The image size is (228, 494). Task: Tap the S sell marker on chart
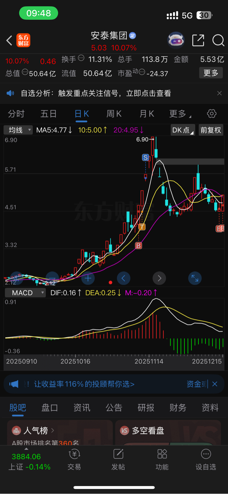click(x=145, y=157)
